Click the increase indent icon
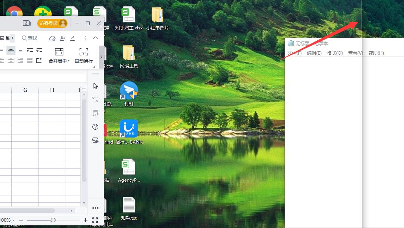 coord(39,51)
